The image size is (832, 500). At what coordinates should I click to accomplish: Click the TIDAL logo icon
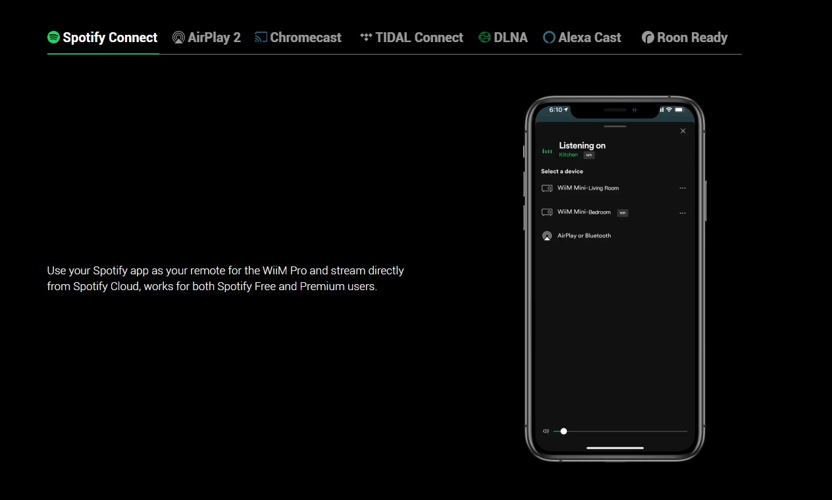click(366, 37)
